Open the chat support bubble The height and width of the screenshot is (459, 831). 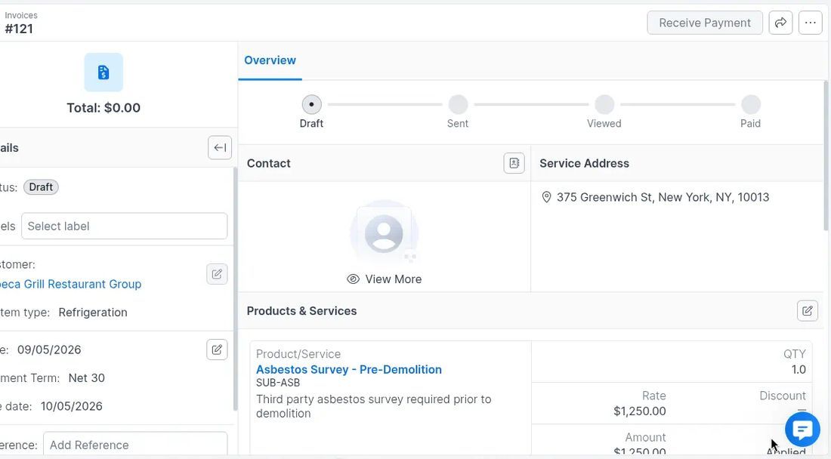pos(802,430)
